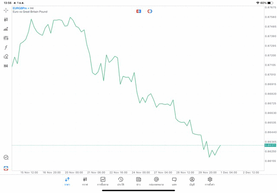Open the บัญชี accounts tab
The image size is (277, 193).
coord(192,181)
